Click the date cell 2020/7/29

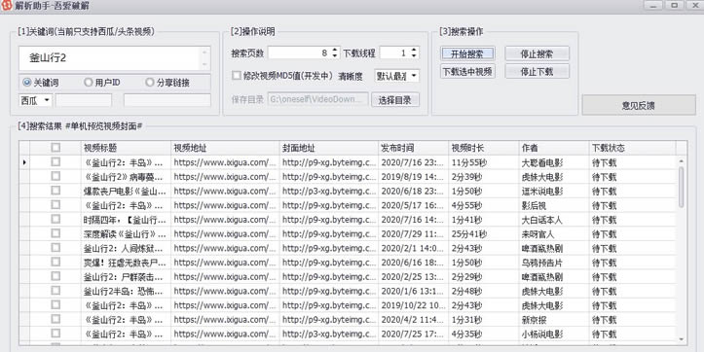coord(412,234)
